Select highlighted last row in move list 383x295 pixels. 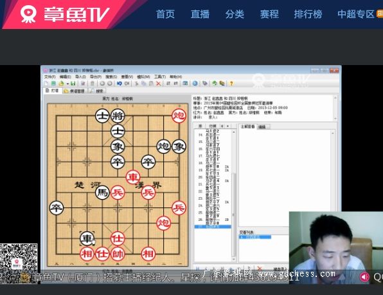coord(213,227)
